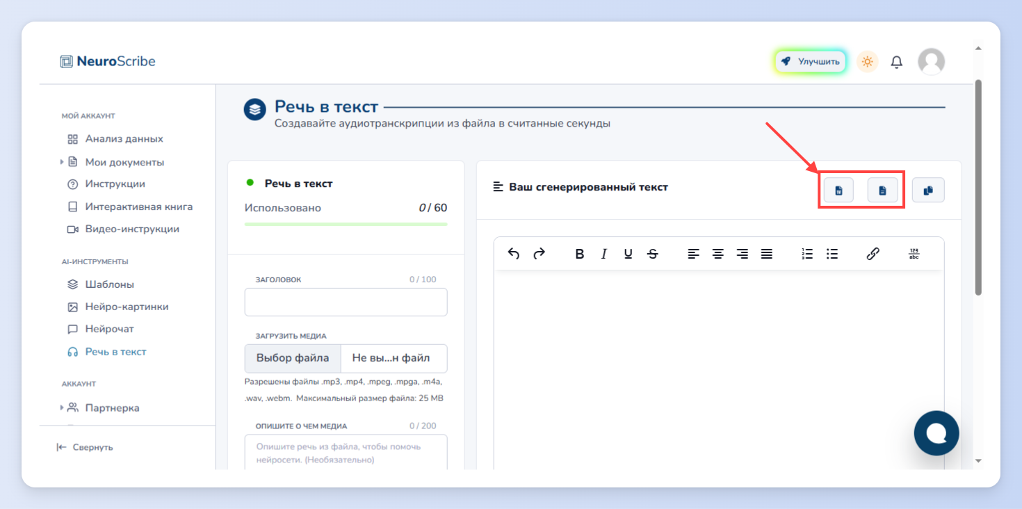Click the Не вы...н файл label

click(391, 358)
